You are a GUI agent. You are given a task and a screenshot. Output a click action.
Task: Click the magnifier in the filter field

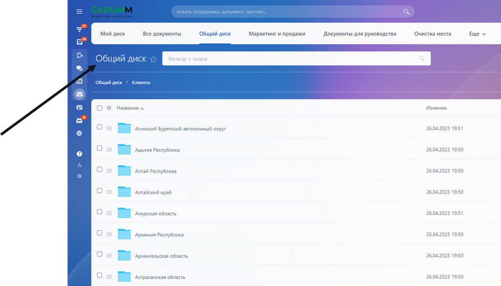click(422, 58)
